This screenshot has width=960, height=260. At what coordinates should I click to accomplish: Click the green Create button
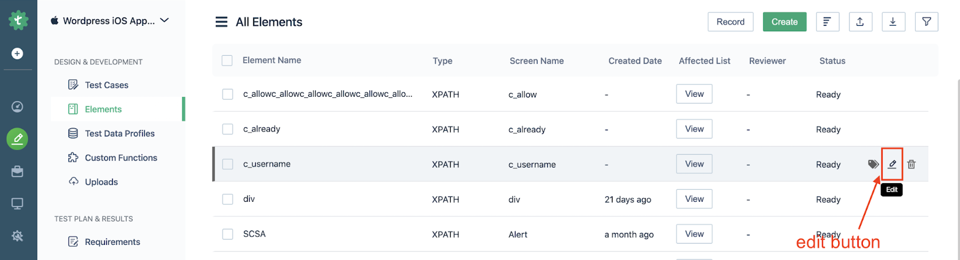point(785,22)
